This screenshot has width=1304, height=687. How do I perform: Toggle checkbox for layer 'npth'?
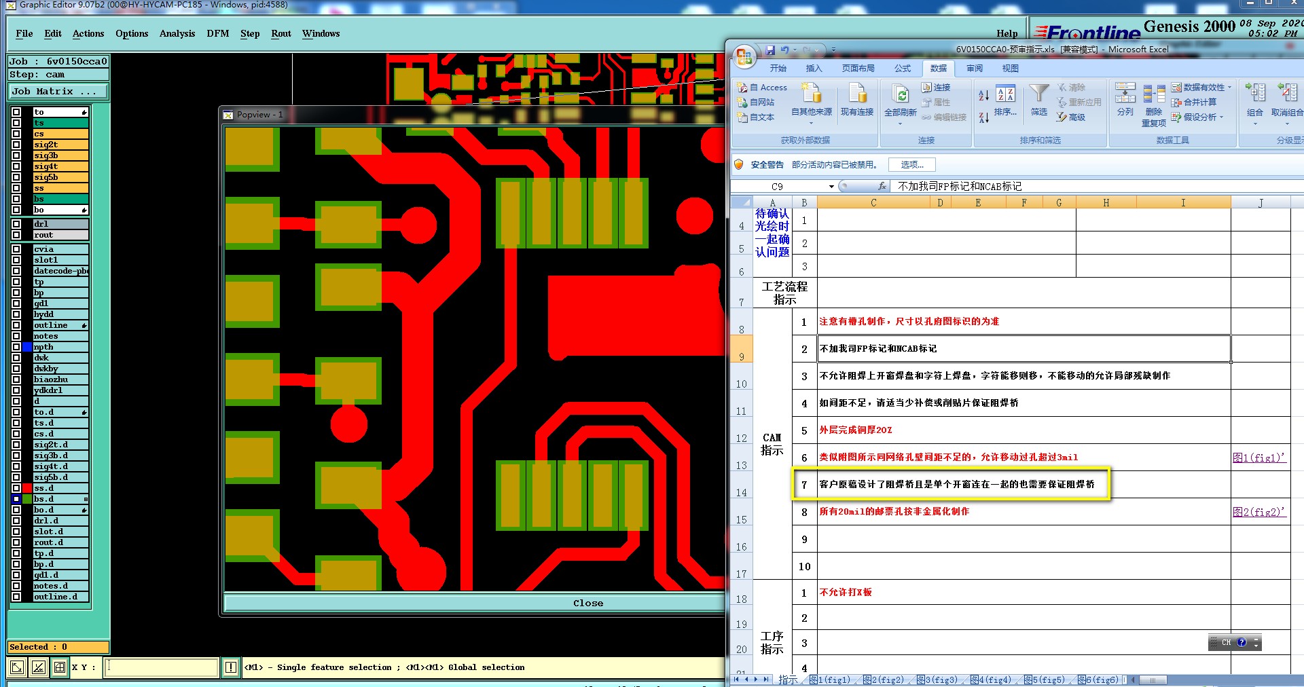(x=16, y=347)
